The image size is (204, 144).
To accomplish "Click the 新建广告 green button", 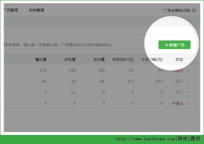I will 174,45.
